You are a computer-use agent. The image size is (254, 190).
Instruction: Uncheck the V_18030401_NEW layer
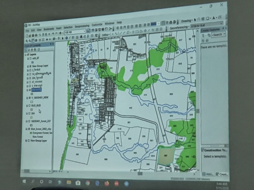click(29, 98)
